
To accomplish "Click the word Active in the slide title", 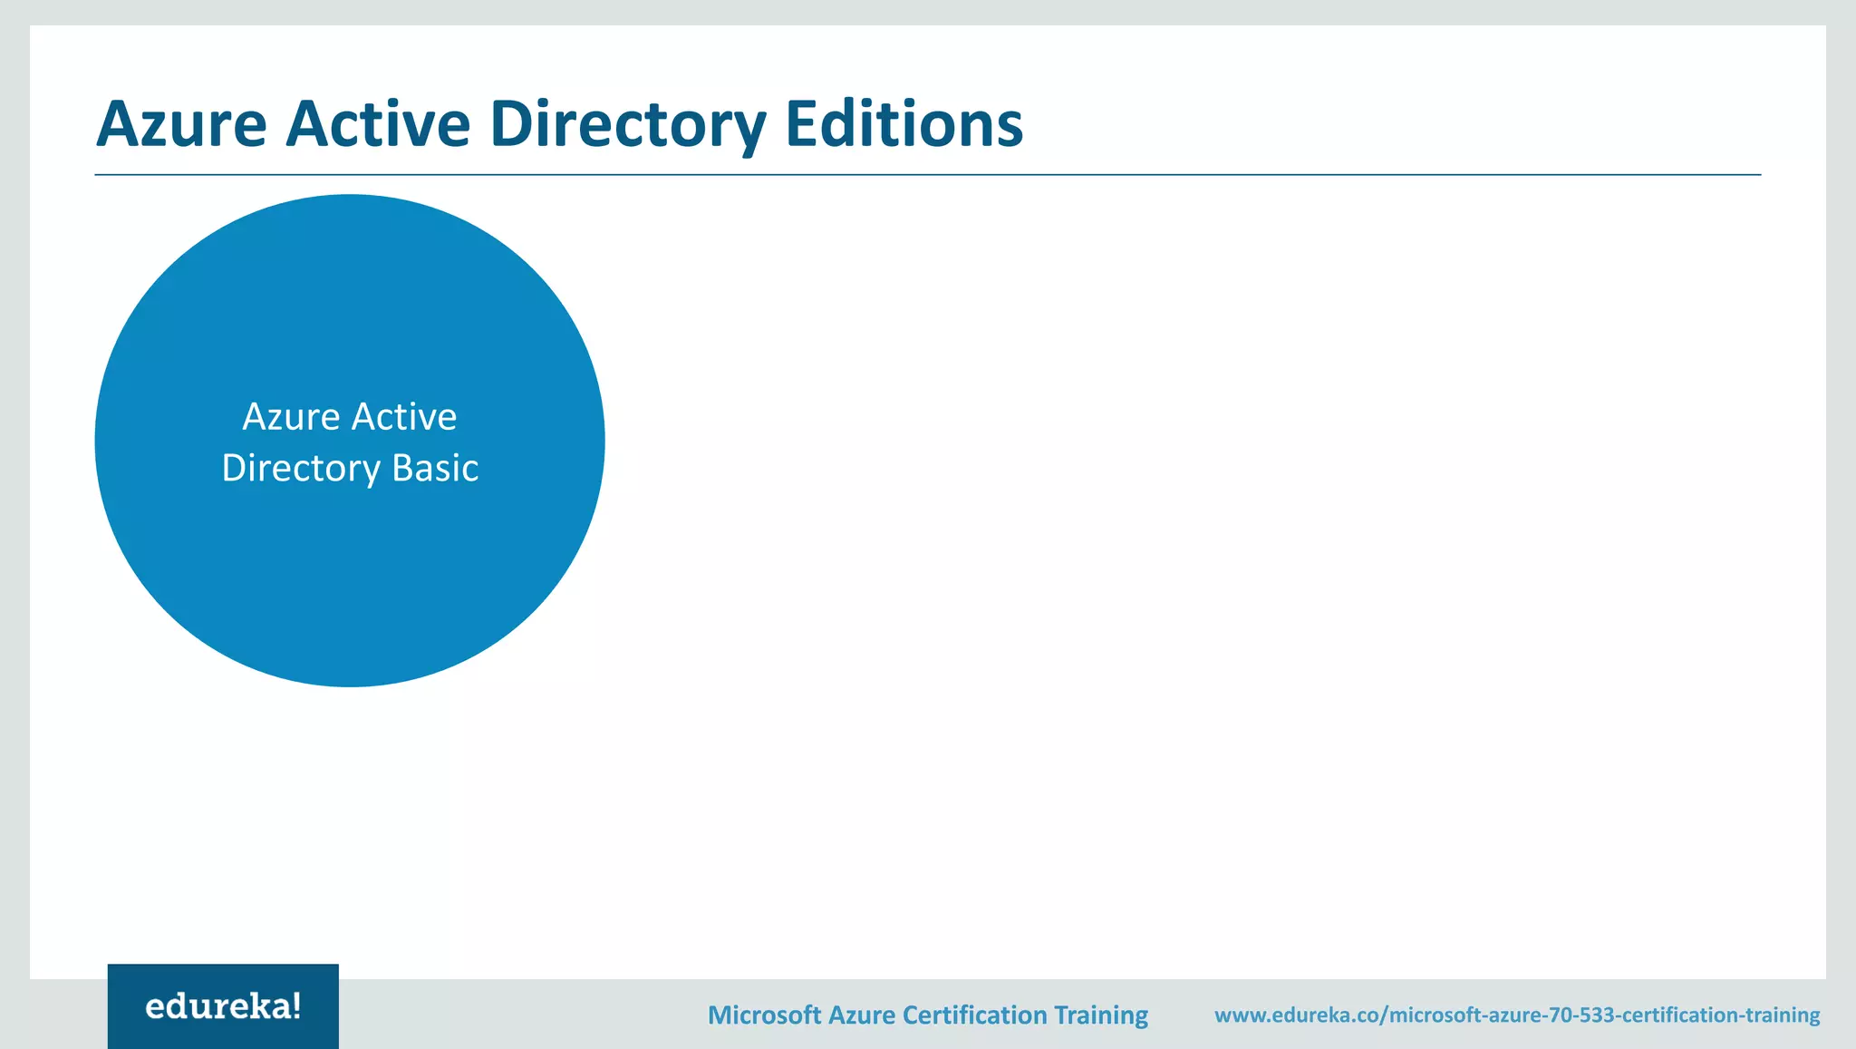I will [x=378, y=124].
